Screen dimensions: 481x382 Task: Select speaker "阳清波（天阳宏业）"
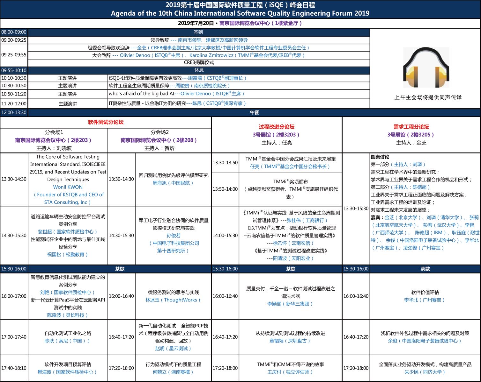pos(293,258)
